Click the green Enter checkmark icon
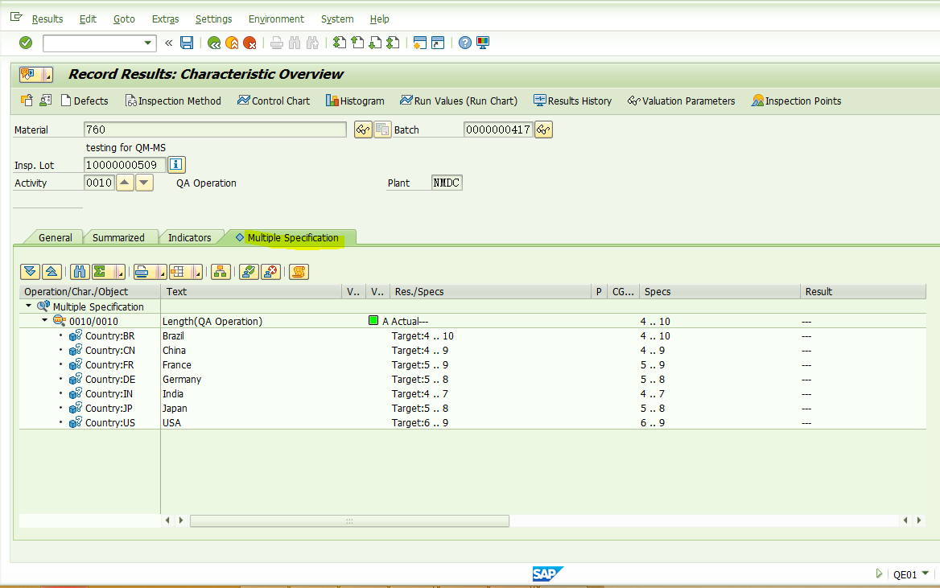Viewport: 940px width, 588px height. tap(26, 43)
